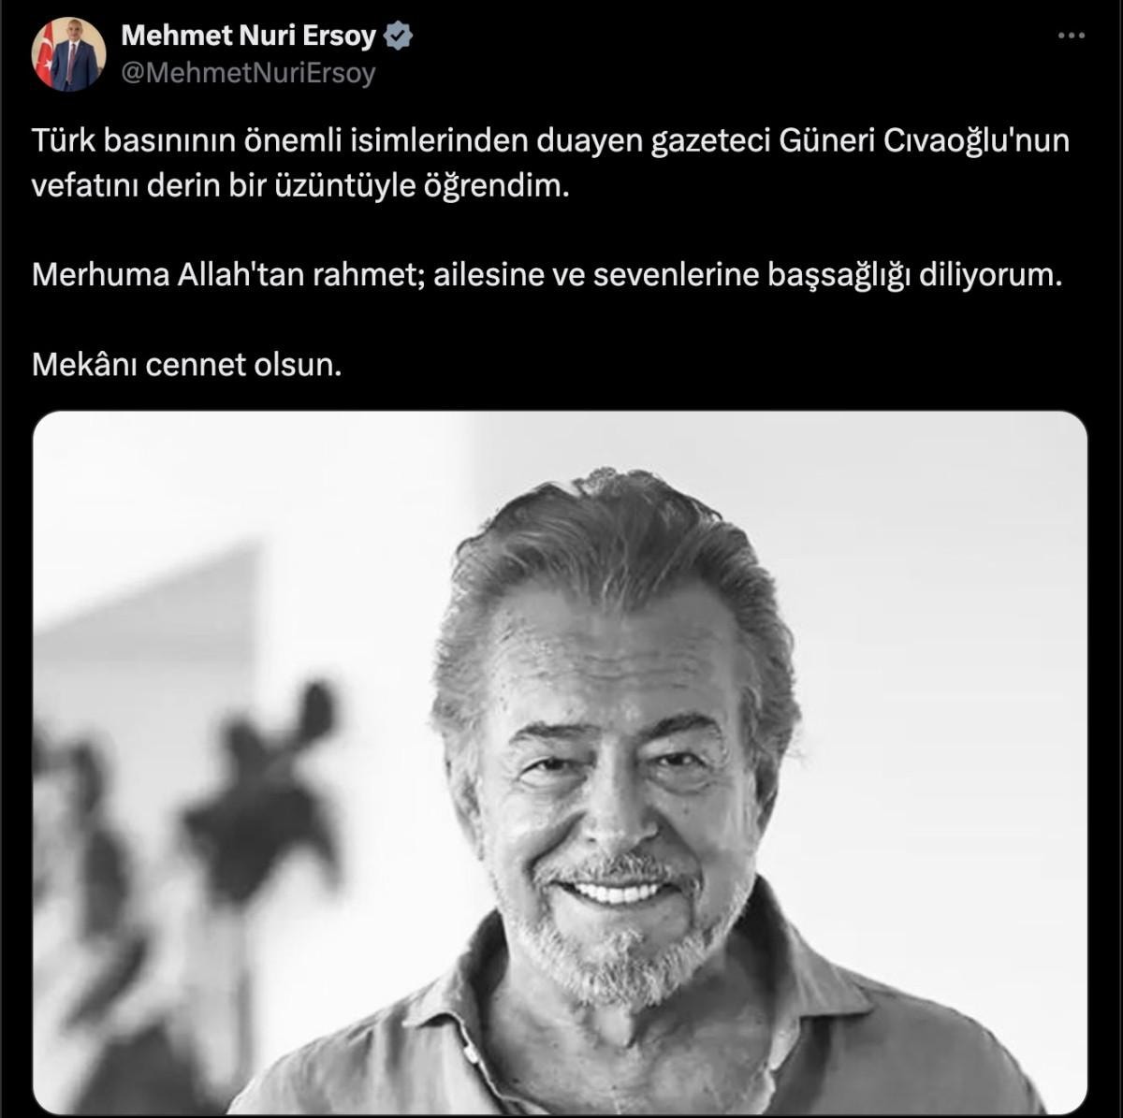Click the blue verified badge icon
The image size is (1123, 1118).
(x=400, y=36)
